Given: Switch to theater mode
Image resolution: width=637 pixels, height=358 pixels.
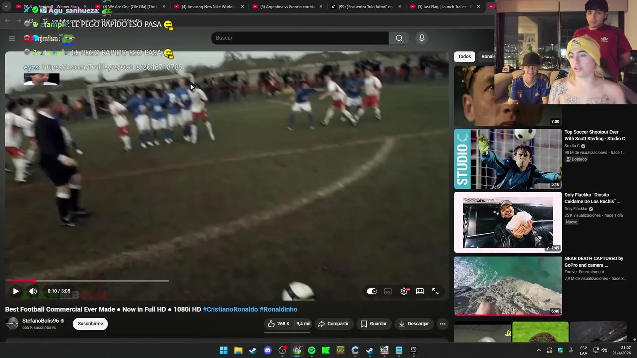Looking at the screenshot, I should pos(420,291).
